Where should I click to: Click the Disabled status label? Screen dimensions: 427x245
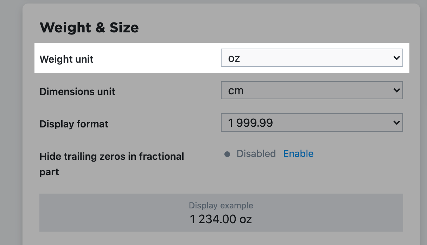[256, 153]
